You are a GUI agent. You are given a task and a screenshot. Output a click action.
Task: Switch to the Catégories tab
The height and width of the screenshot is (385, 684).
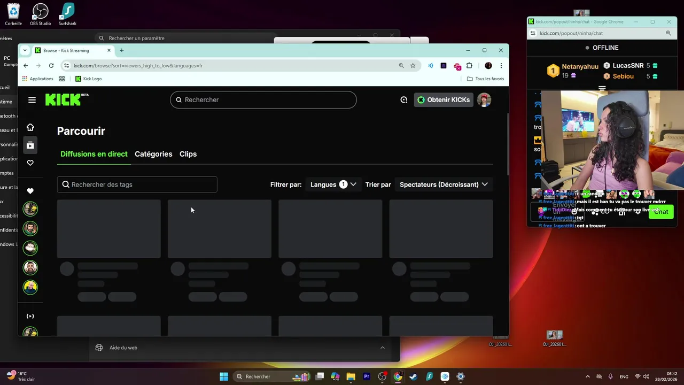(x=153, y=154)
